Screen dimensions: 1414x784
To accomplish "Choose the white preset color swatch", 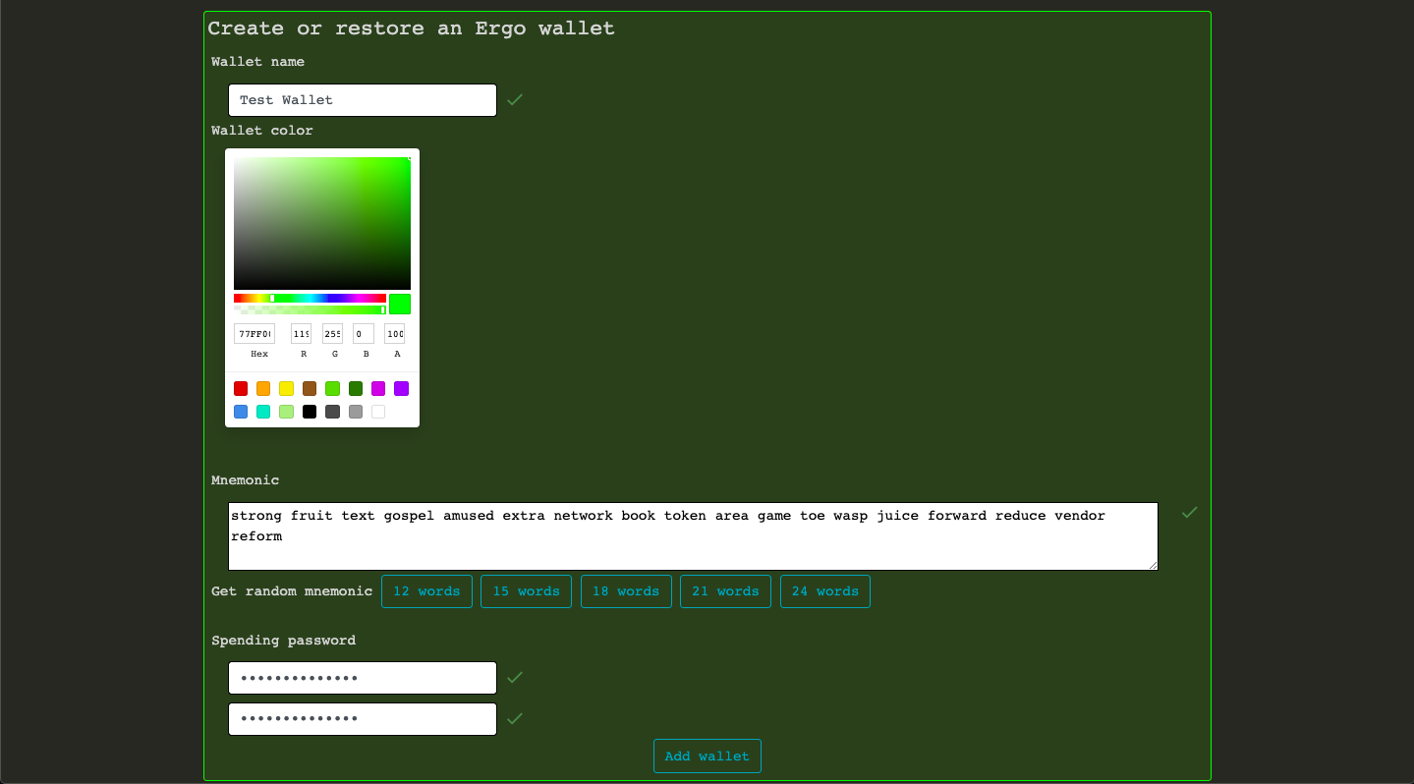I will (x=378, y=412).
